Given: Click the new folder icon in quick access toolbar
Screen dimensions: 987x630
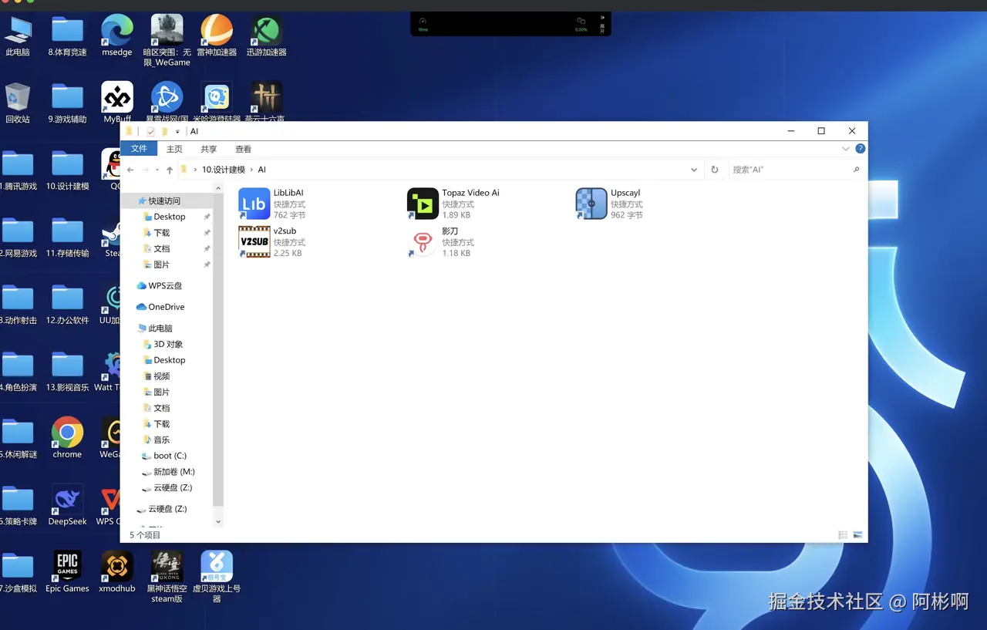Looking at the screenshot, I should pyautogui.click(x=164, y=131).
